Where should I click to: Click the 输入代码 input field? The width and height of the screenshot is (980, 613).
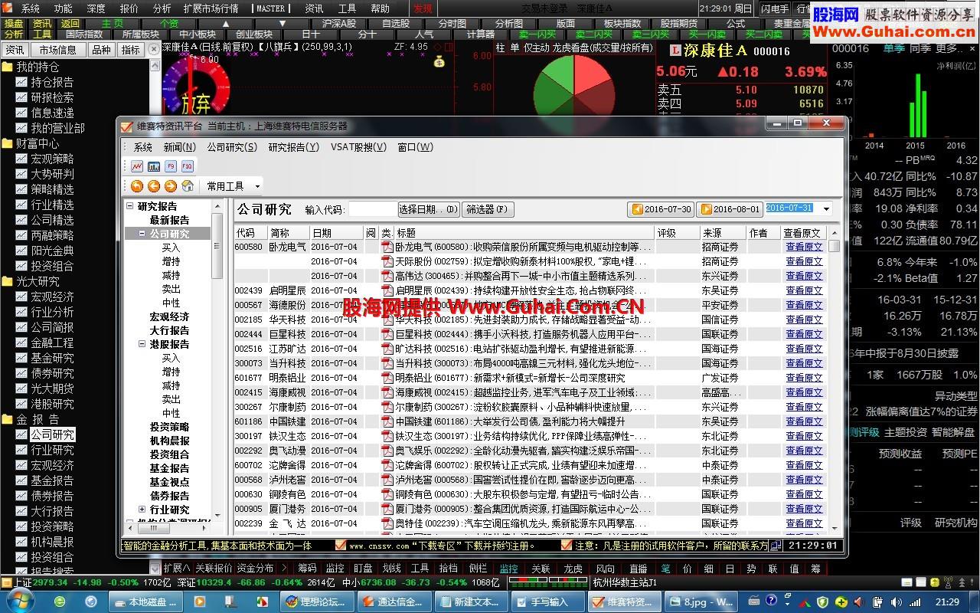372,209
